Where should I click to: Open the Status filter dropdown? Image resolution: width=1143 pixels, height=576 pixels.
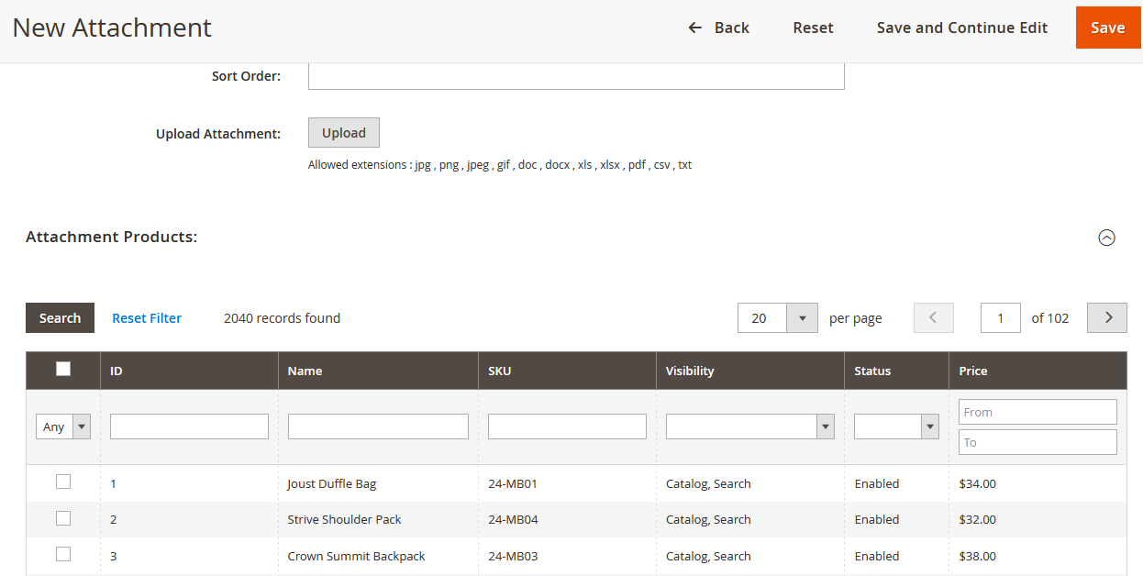tap(896, 426)
